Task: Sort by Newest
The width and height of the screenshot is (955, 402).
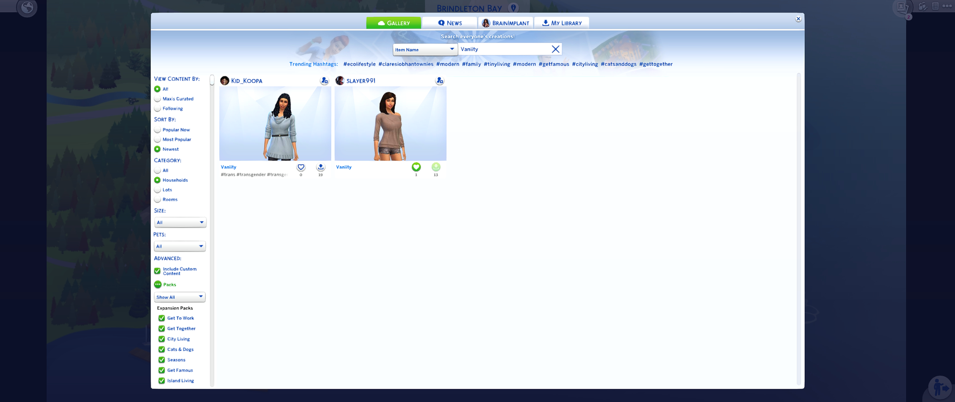Action: coord(157,149)
